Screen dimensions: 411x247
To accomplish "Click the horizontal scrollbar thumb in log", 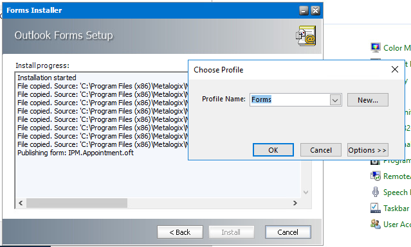I will coord(77,203).
